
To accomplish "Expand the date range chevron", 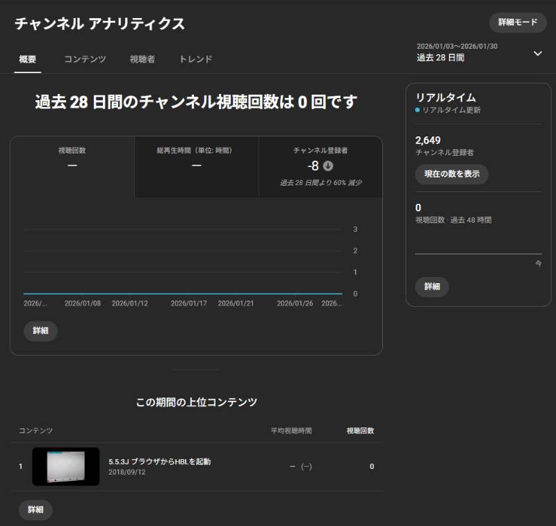I will click(537, 54).
